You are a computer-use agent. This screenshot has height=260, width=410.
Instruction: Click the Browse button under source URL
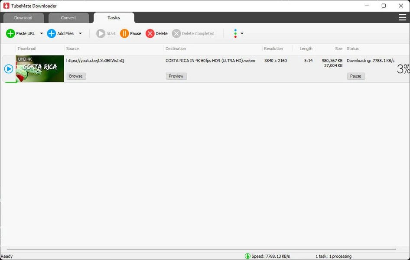click(x=76, y=76)
